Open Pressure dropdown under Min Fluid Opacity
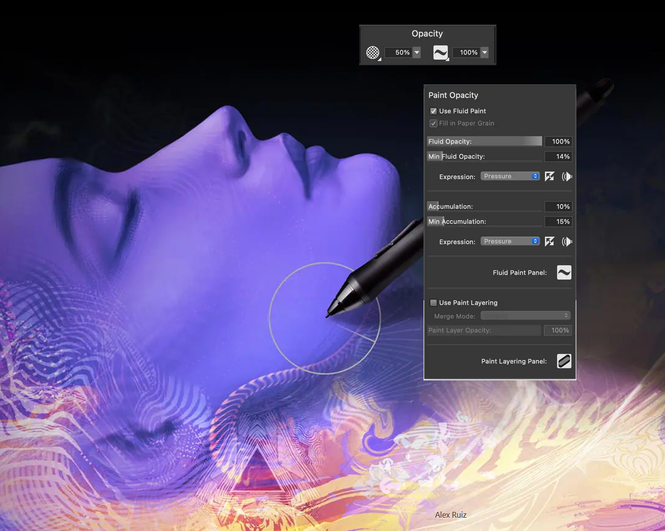 510,176
